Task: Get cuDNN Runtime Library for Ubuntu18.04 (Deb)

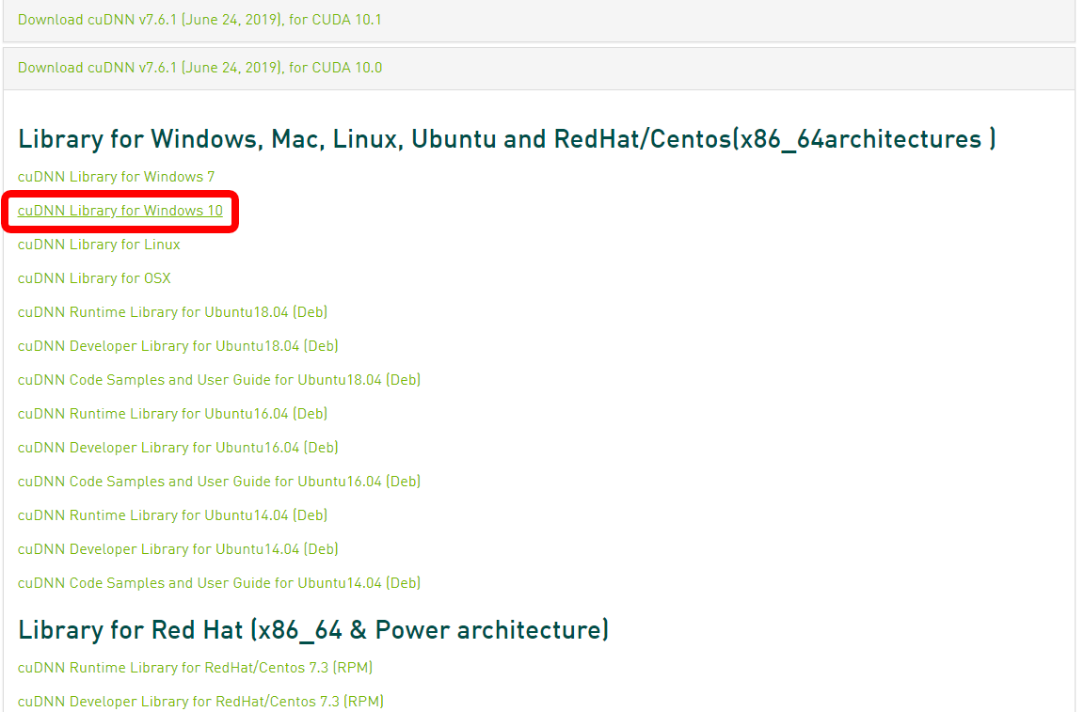Action: tap(173, 311)
